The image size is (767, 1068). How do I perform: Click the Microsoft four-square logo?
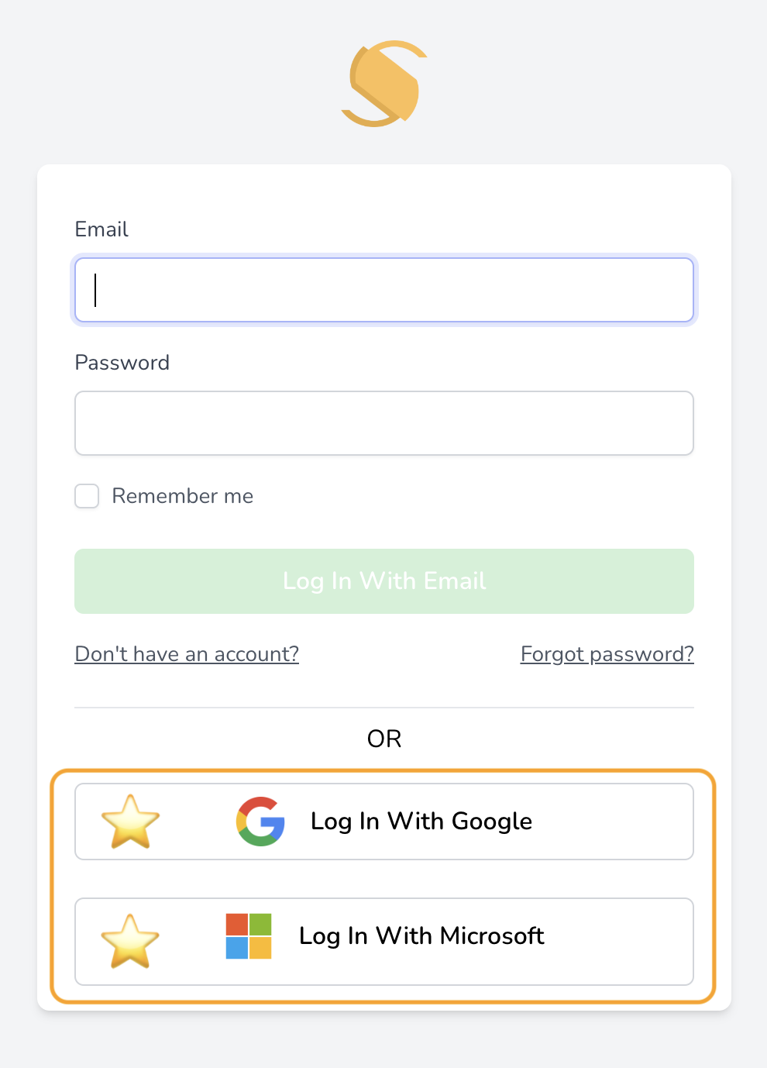click(249, 936)
